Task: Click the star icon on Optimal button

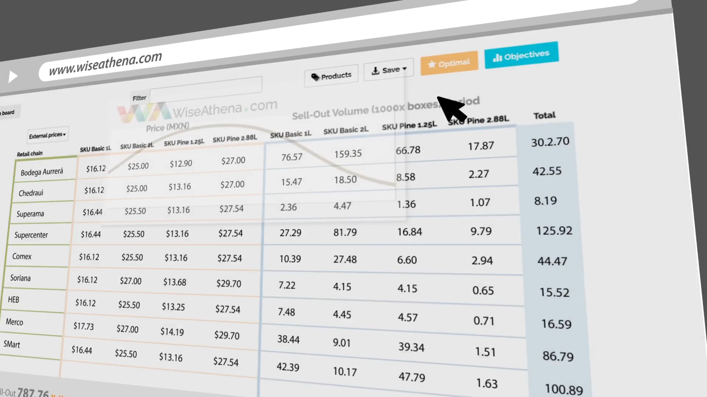Action: (x=432, y=64)
